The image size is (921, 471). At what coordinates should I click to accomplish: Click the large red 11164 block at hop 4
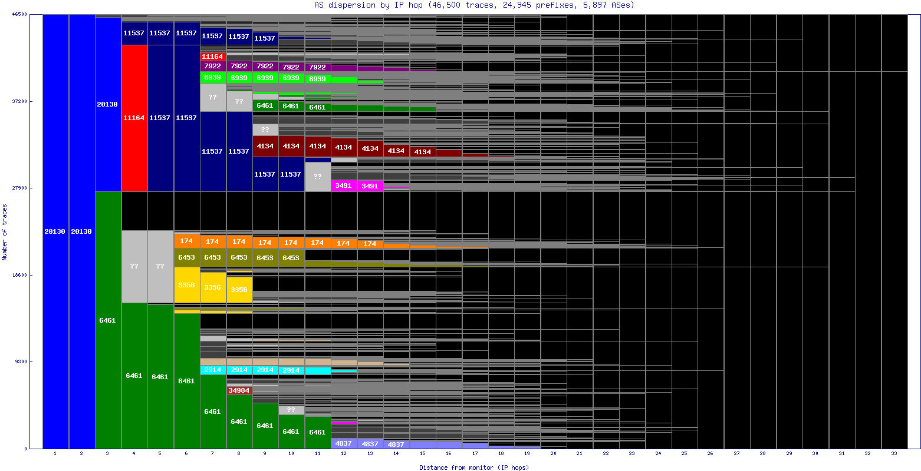[134, 118]
